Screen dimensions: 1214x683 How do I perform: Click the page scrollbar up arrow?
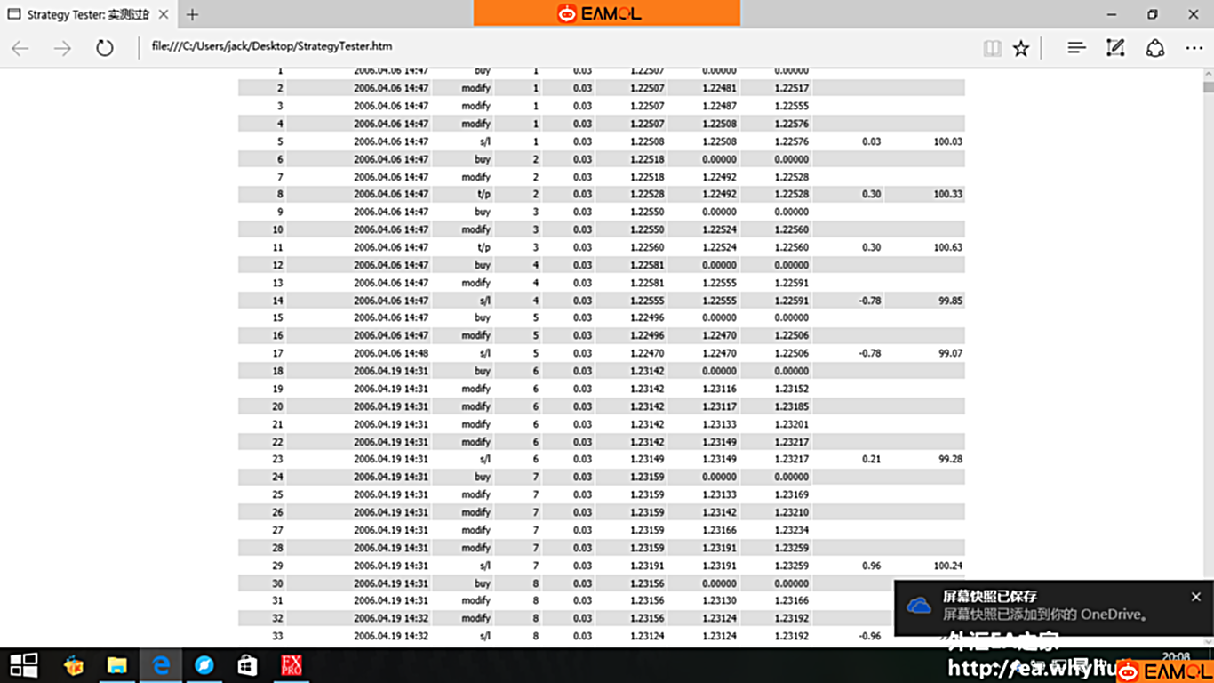click(x=1208, y=74)
